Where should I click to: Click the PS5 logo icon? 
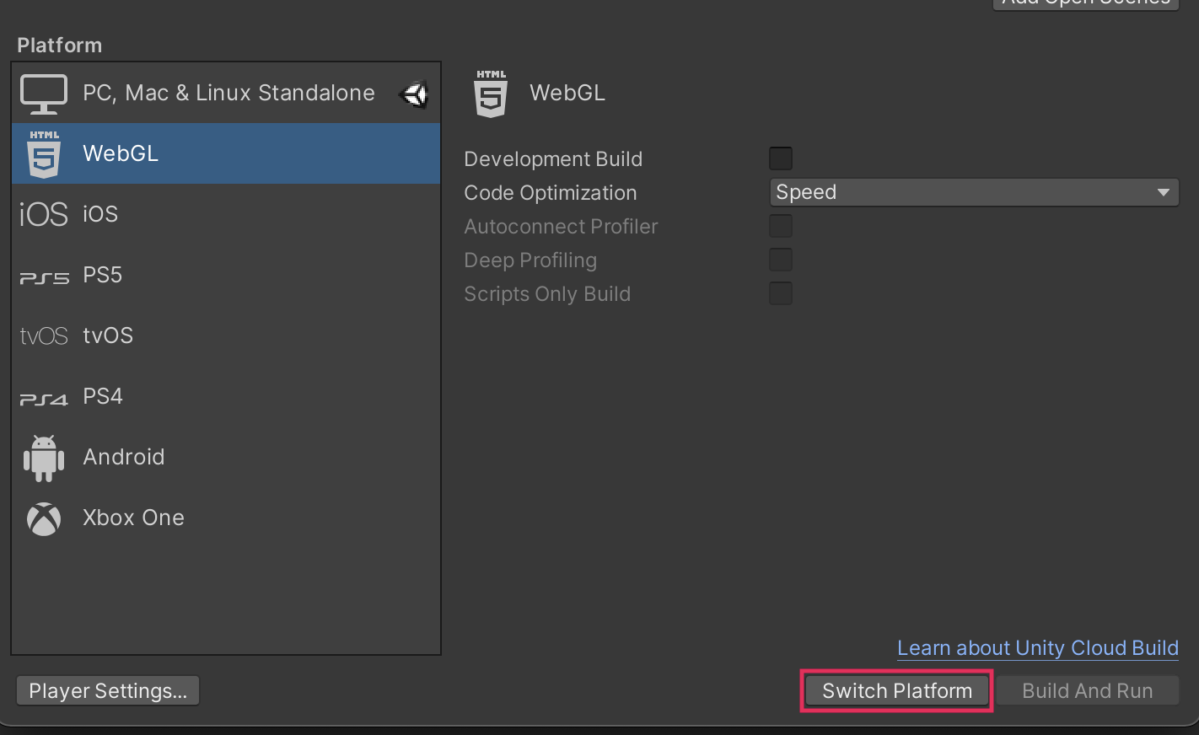[44, 277]
